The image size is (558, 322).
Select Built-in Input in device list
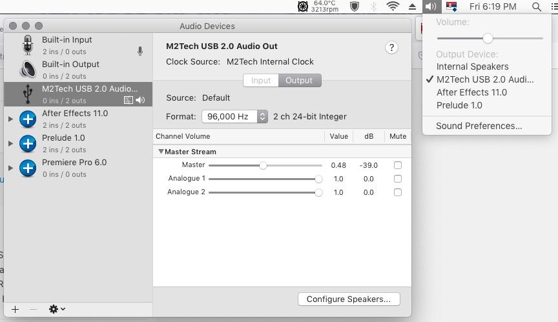click(78, 45)
